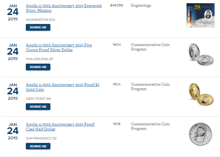220x157 pixels.
Task: Open the Five Ounce Proof Silver Dollar link
Action: [x=59, y=47]
